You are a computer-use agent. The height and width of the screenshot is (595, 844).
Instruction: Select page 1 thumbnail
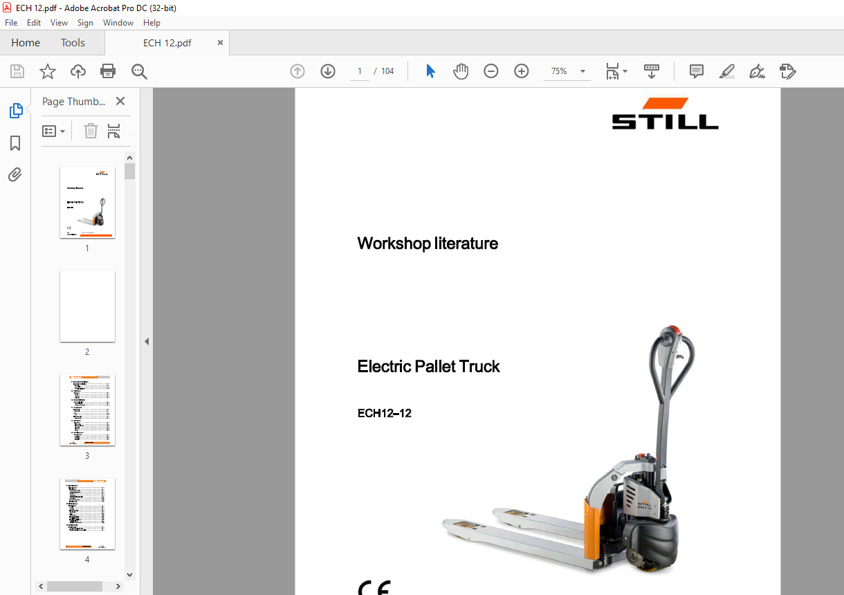87,202
